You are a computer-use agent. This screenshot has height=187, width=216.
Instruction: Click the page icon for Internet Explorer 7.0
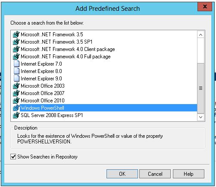point(16,64)
